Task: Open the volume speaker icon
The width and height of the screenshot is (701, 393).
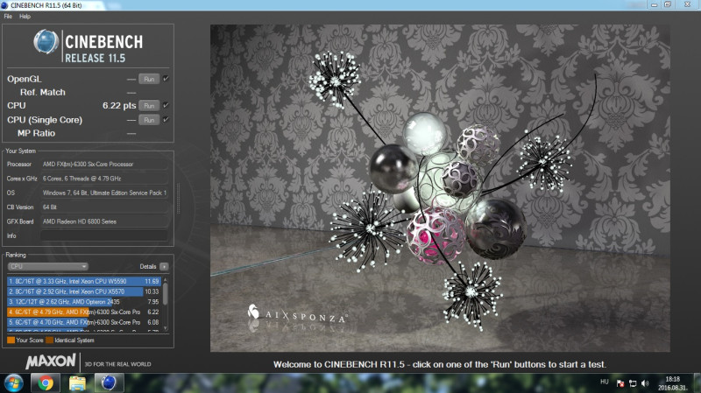Action: 645,383
